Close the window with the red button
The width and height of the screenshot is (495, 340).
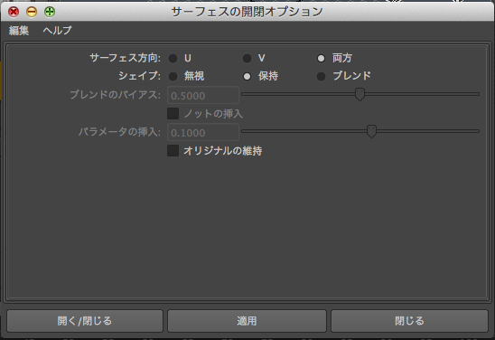(x=14, y=12)
